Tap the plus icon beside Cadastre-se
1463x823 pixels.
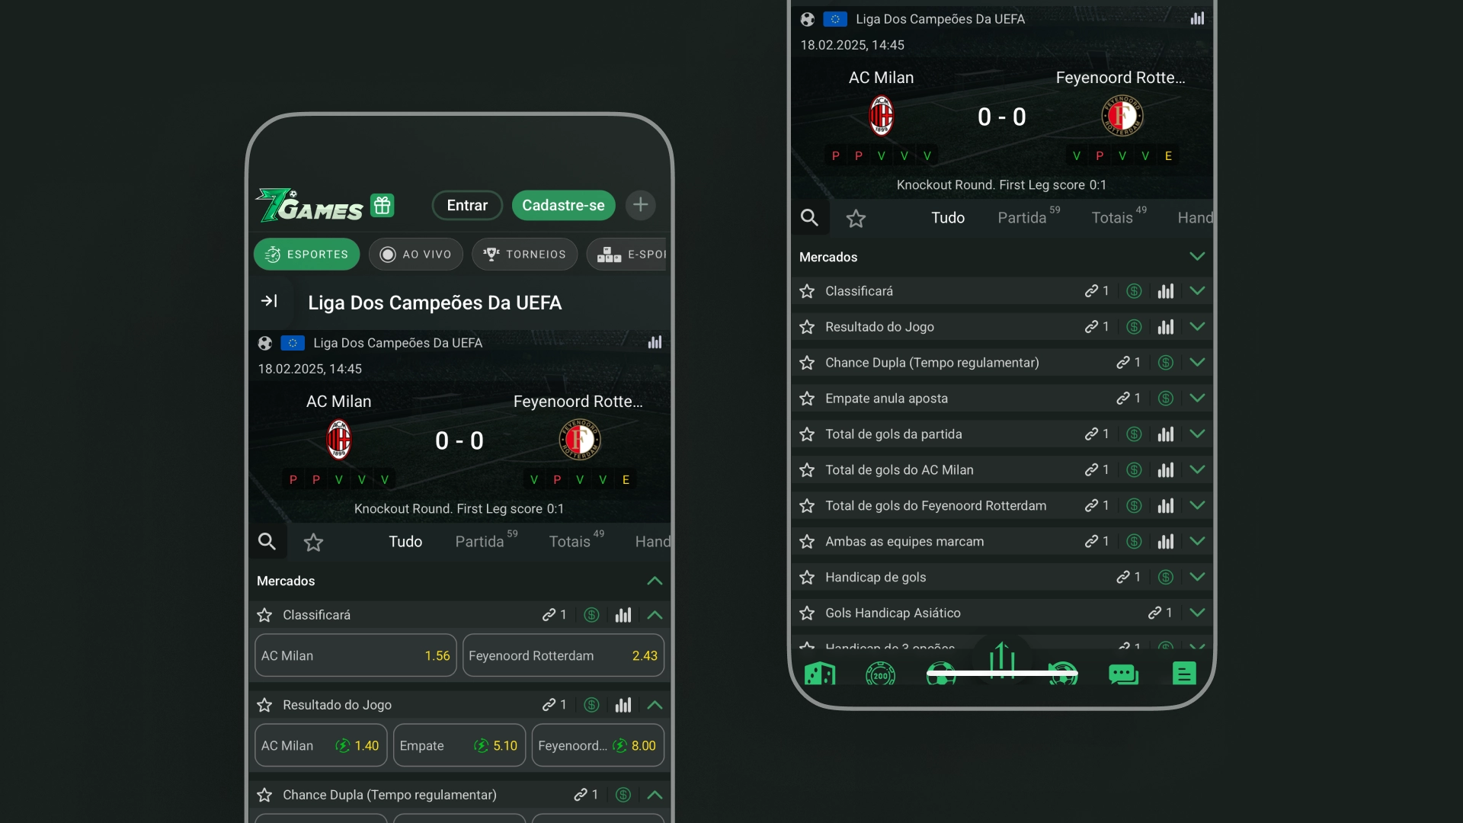pyautogui.click(x=641, y=205)
